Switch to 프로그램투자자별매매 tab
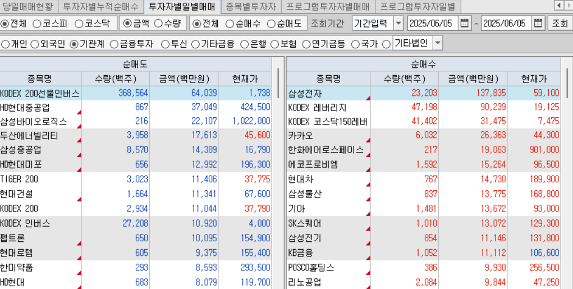 point(328,6)
